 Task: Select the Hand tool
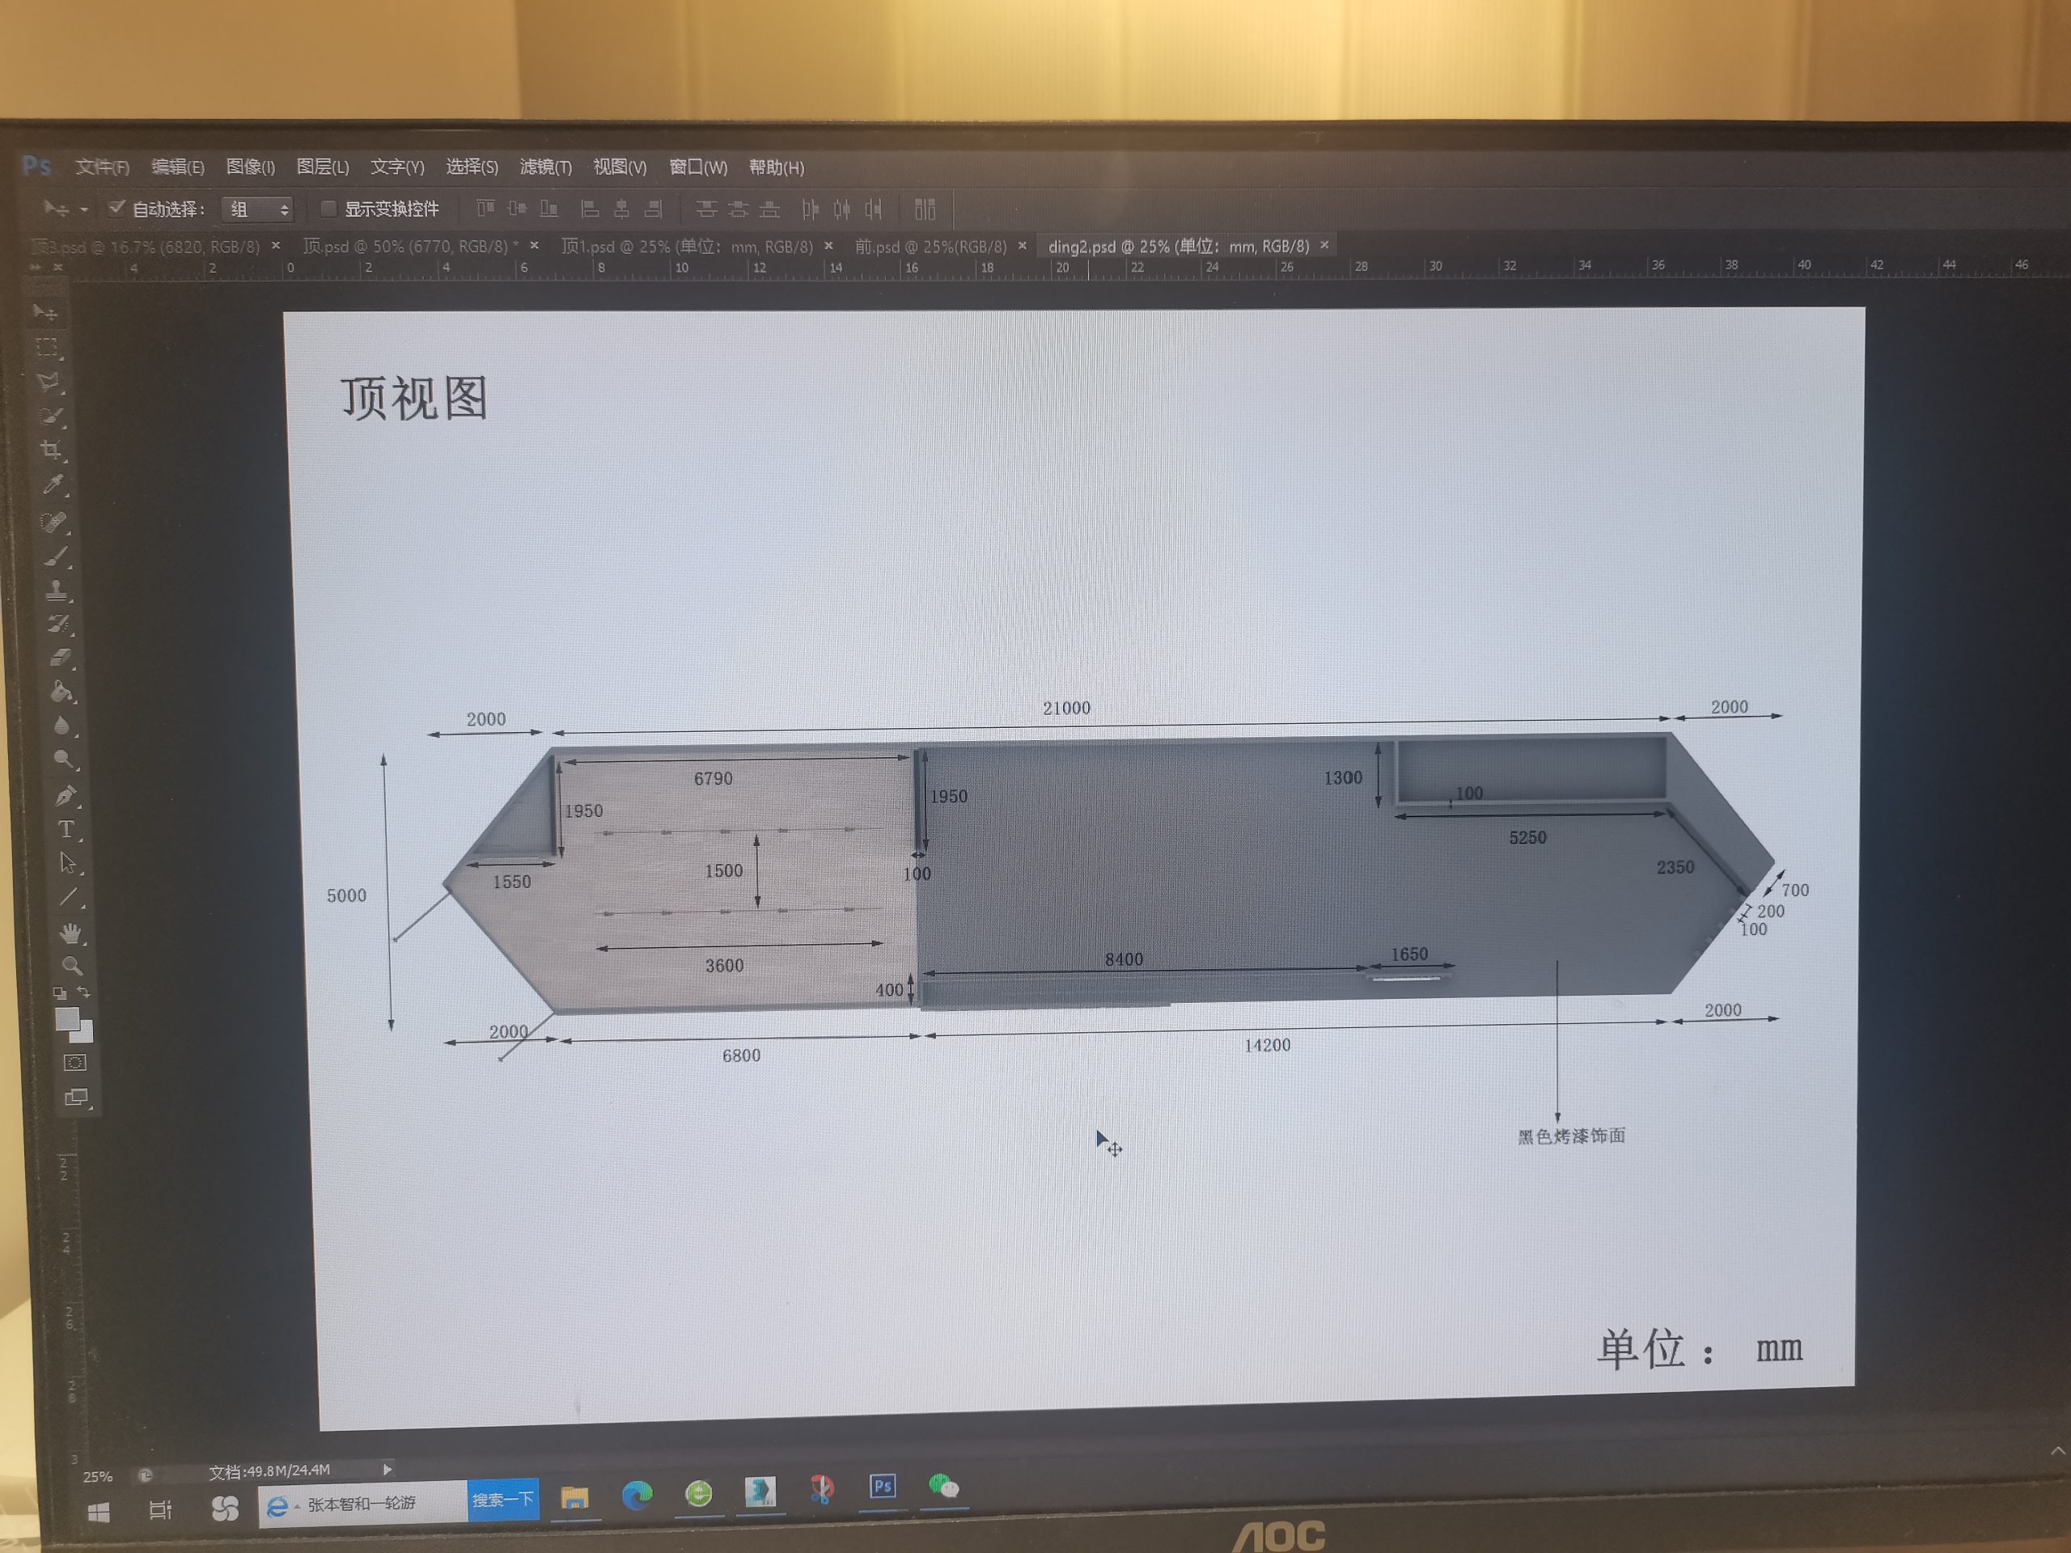(71, 933)
